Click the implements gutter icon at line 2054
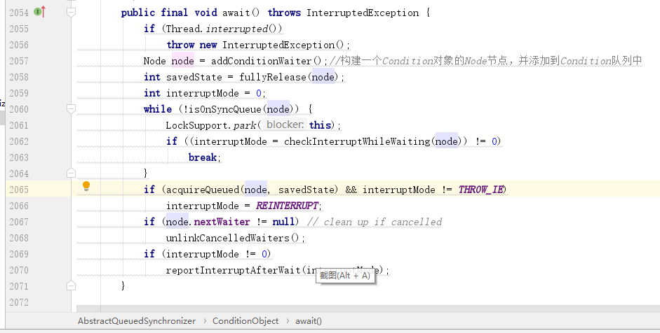This screenshot has width=660, height=333. coord(39,12)
